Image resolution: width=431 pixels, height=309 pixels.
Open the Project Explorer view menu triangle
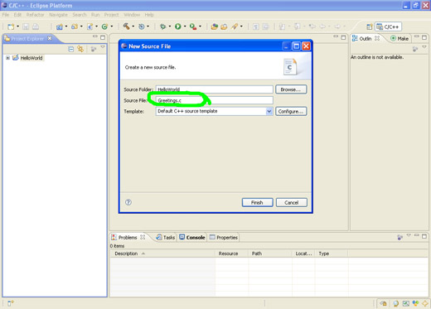point(103,47)
